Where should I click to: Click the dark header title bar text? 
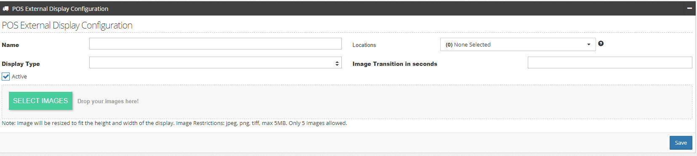[60, 8]
